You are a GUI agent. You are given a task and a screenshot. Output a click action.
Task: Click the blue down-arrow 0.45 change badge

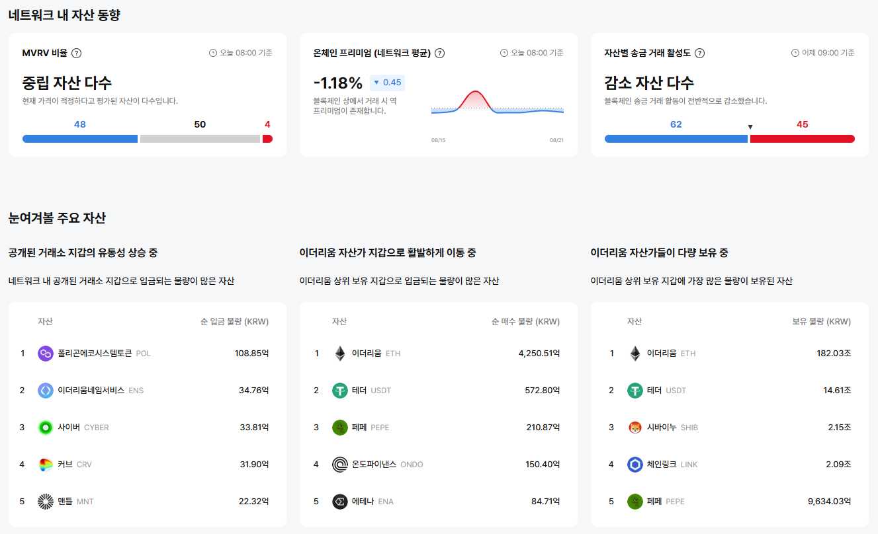pos(387,83)
